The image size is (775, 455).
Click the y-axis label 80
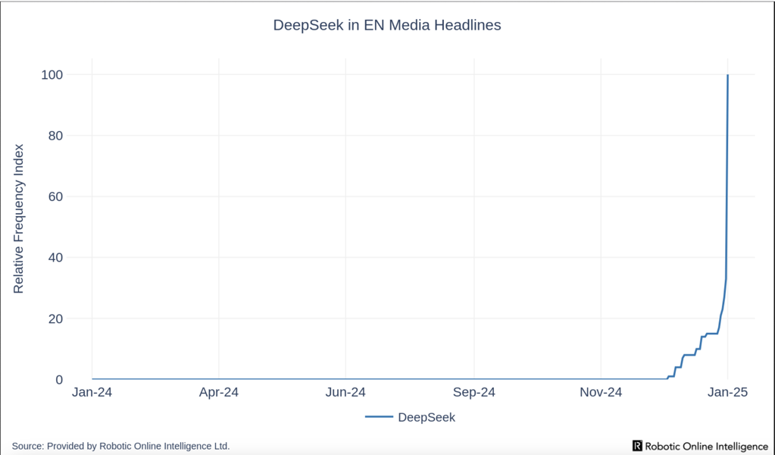click(55, 136)
